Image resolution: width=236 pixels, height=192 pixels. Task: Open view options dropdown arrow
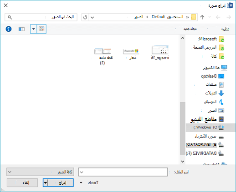click(x=34, y=29)
